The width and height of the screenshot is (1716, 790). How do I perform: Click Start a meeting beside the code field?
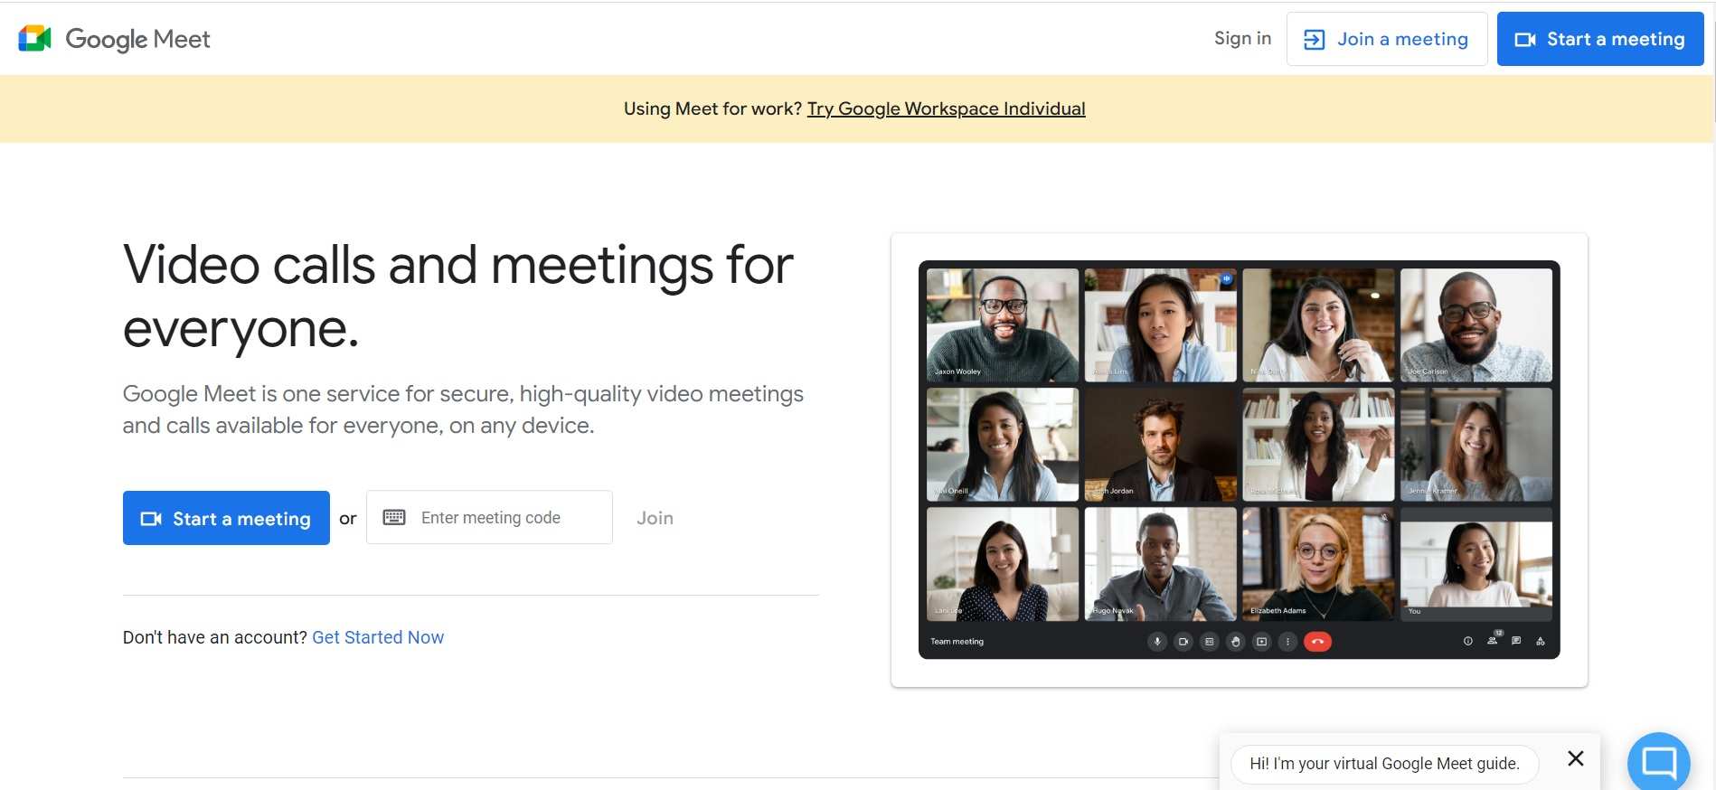pos(226,518)
